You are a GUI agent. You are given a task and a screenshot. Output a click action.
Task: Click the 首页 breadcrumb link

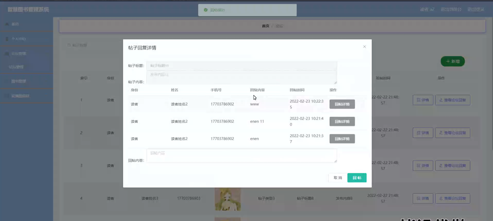[x=266, y=26]
